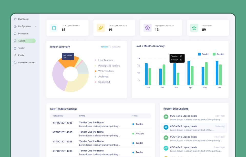The height and width of the screenshot is (157, 246).
Task: Click the orange Won Tenders pie slice
Action: [x=68, y=63]
